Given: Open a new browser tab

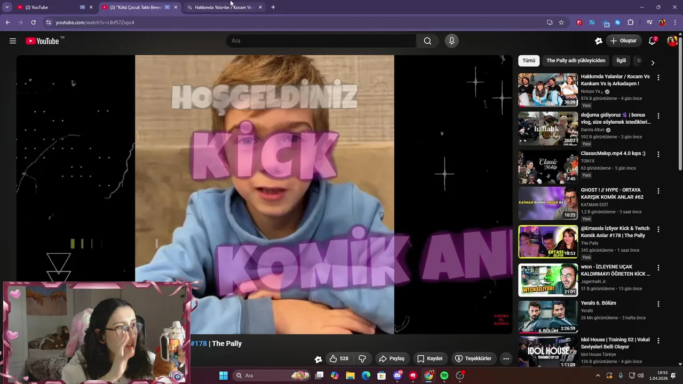Looking at the screenshot, I should tap(273, 7).
